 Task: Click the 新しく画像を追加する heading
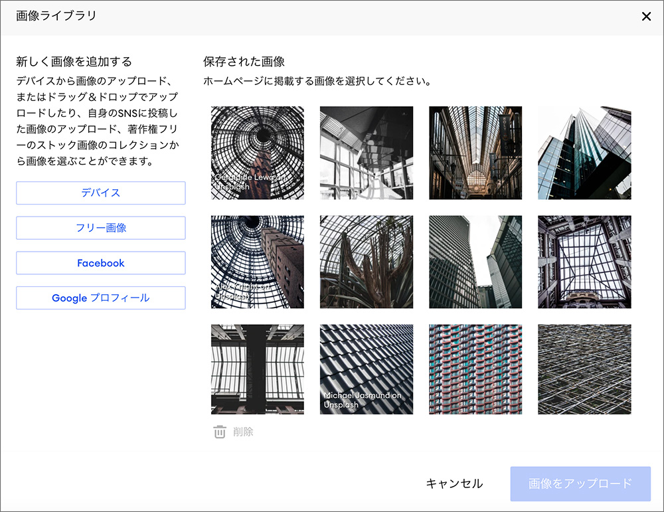coord(74,62)
